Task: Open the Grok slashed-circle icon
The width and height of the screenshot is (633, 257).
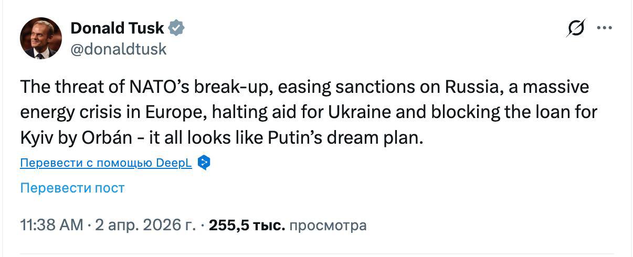Action: tap(576, 28)
